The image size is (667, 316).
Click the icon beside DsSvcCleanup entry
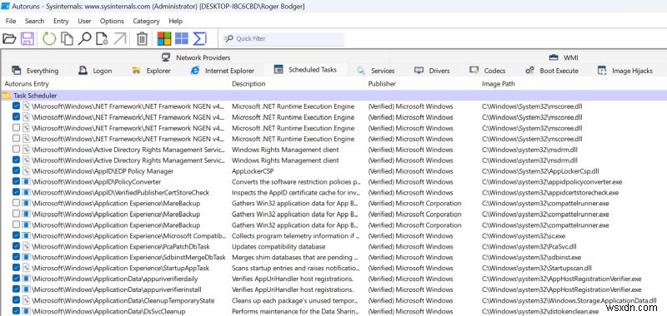click(27, 311)
